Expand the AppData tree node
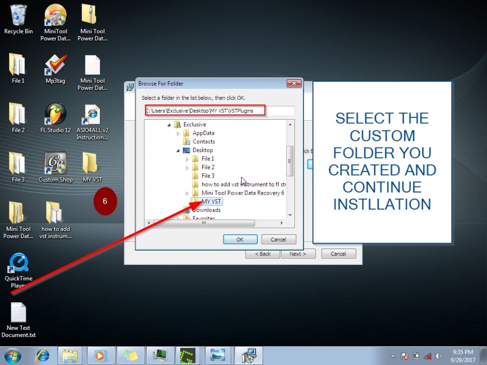Image resolution: width=487 pixels, height=365 pixels. (178, 133)
